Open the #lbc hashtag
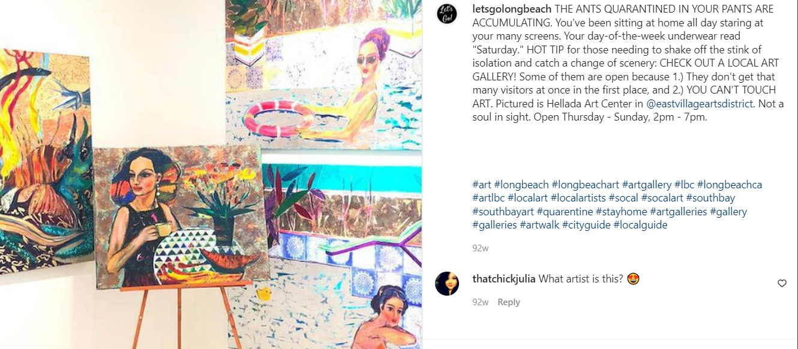 coord(684,185)
